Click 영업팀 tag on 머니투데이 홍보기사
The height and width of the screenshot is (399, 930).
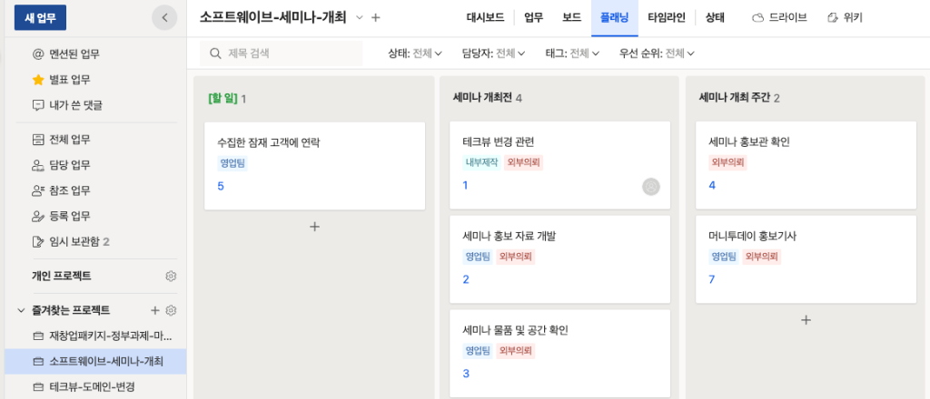point(724,257)
